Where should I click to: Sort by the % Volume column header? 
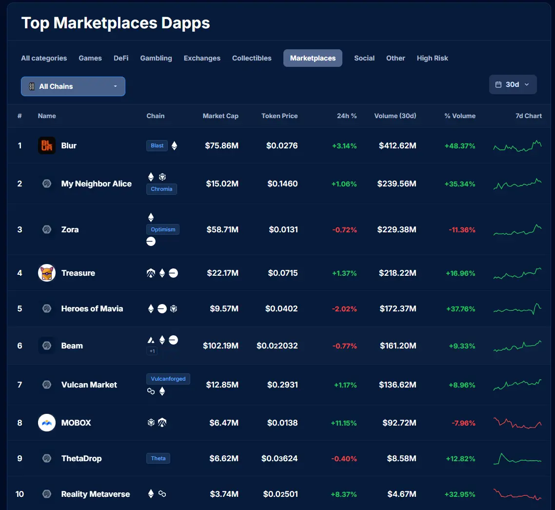coord(460,116)
